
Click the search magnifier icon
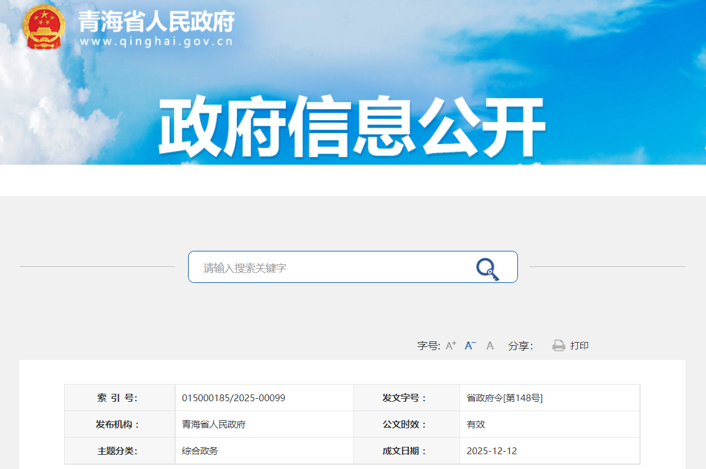(486, 269)
